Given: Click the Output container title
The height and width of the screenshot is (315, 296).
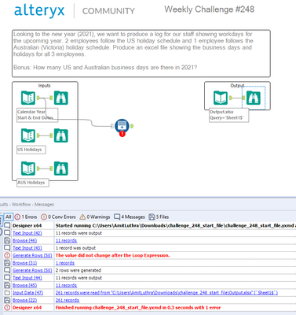Looking at the screenshot, I should [x=237, y=86].
